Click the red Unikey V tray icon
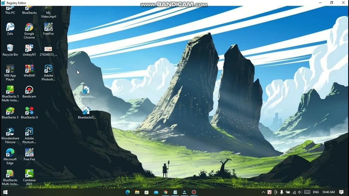Screen dimensions: 349x196 coord(269,192)
